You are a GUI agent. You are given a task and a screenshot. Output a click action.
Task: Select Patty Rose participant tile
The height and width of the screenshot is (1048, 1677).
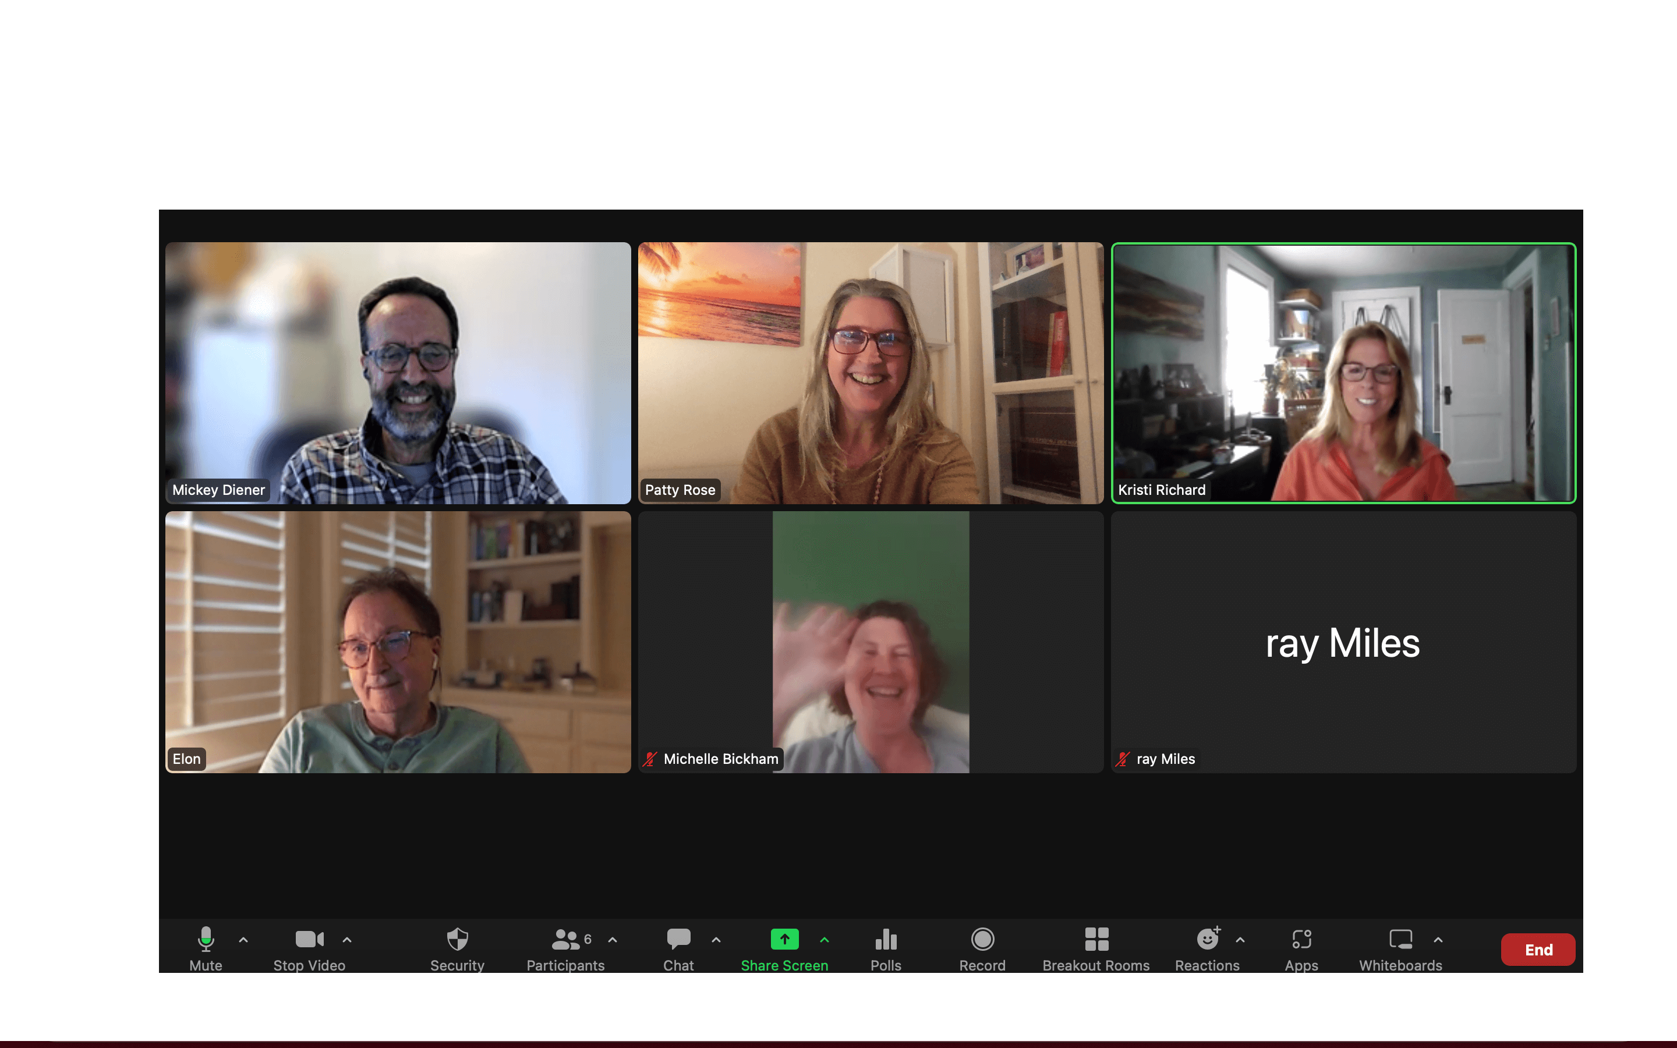[871, 372]
